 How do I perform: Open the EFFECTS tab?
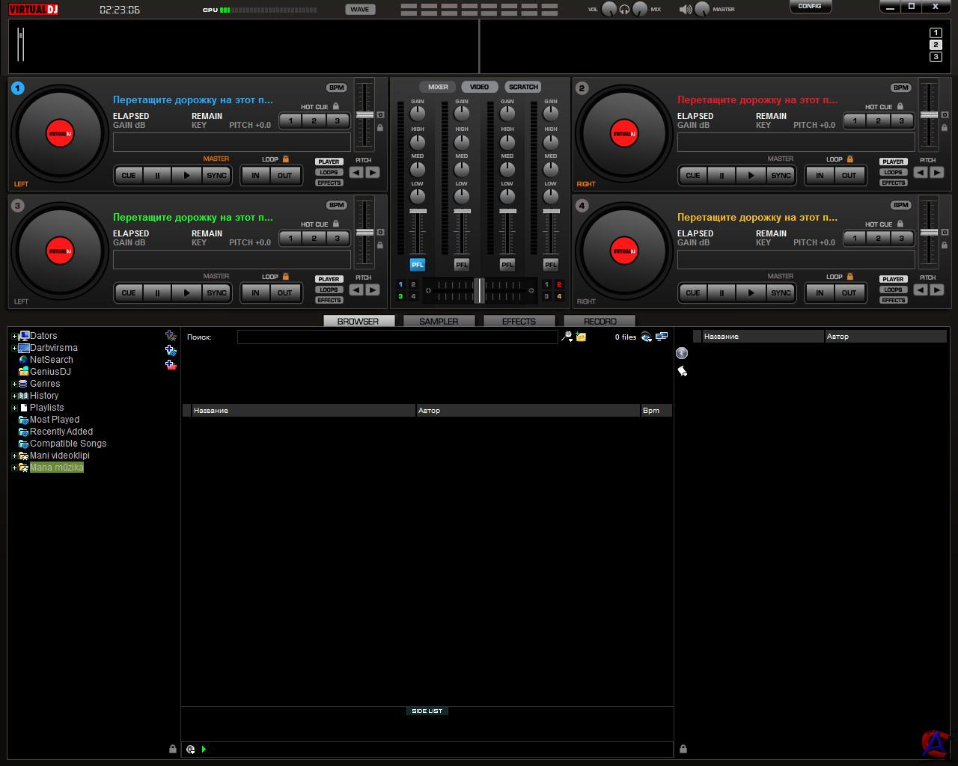click(519, 322)
